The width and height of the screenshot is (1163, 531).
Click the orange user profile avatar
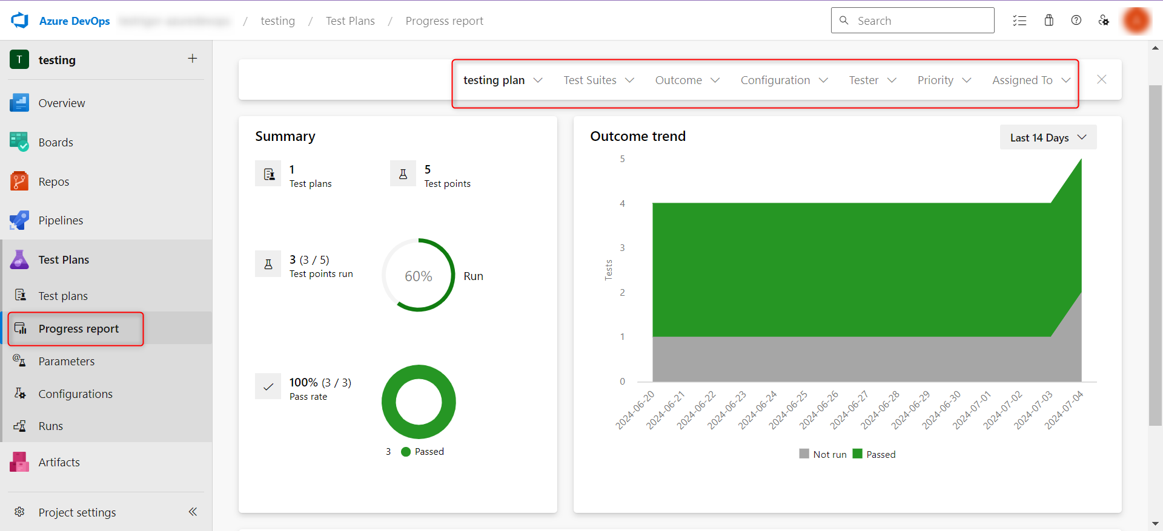click(1136, 21)
